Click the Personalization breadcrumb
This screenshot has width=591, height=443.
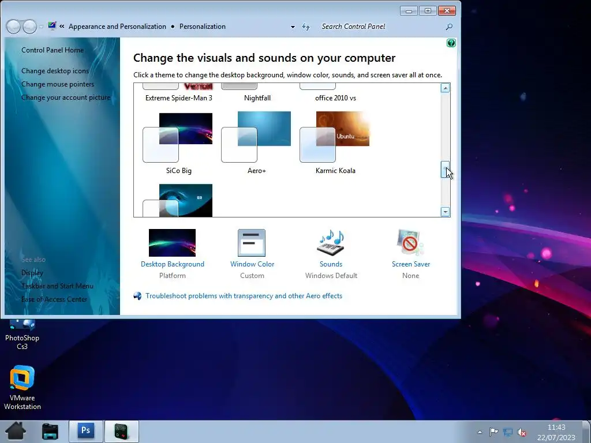click(x=203, y=27)
